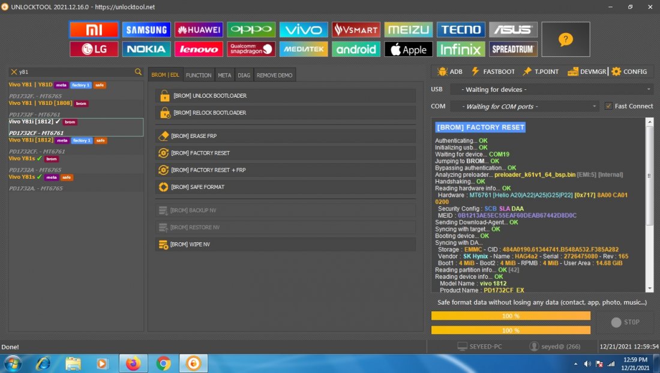Image resolution: width=660 pixels, height=373 pixels.
Task: Open CONFIG settings
Action: click(629, 71)
